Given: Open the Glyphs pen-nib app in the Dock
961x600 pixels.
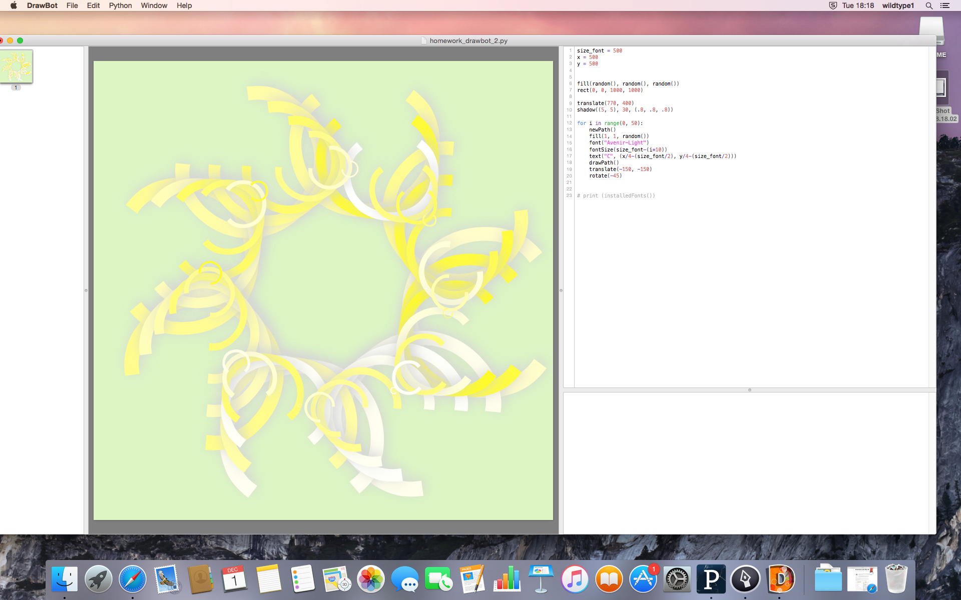Looking at the screenshot, I should pyautogui.click(x=745, y=579).
